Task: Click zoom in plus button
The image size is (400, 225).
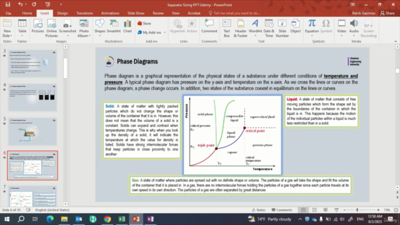Action: point(378,210)
